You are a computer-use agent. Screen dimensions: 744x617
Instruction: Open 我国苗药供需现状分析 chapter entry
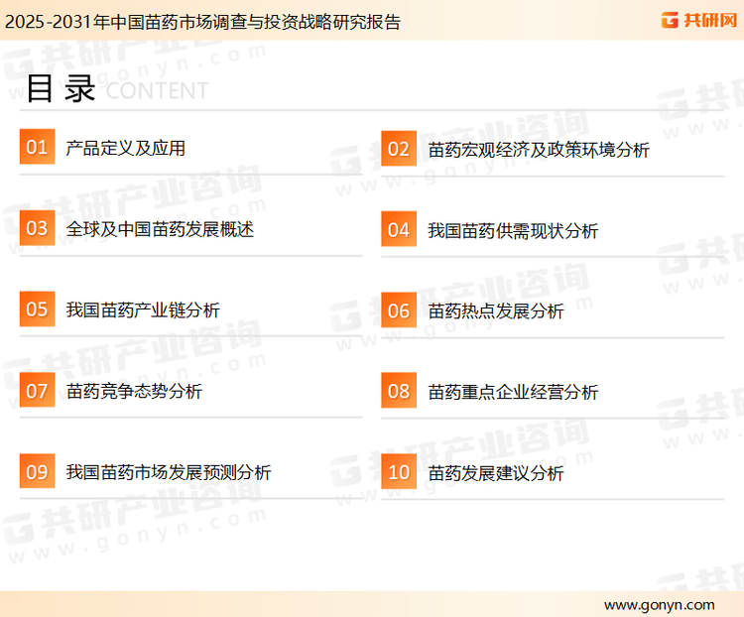(513, 231)
